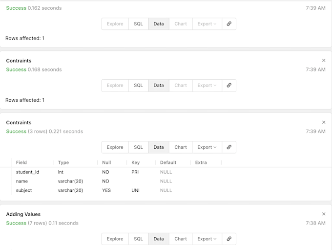Close the Contraints card showing three rows
Viewport: 332px width, 250px height.
pyautogui.click(x=324, y=123)
